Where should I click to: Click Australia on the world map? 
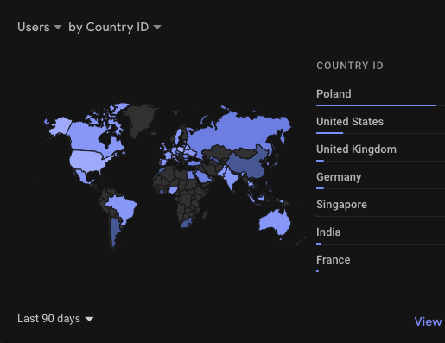(x=274, y=222)
